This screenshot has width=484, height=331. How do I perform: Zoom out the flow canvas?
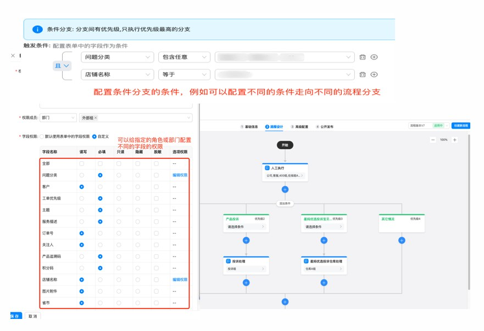tap(433, 140)
